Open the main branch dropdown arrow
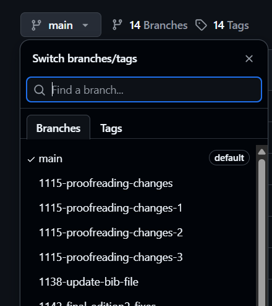This screenshot has height=306, width=272. tap(85, 25)
